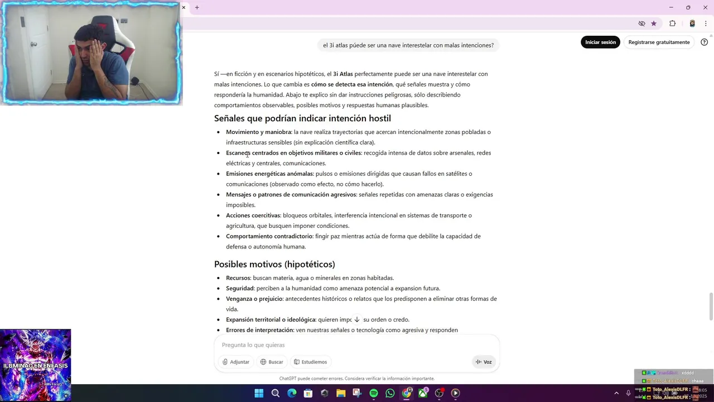Open Xbox app from the taskbar
Screen dimensions: 714x402
point(423,393)
